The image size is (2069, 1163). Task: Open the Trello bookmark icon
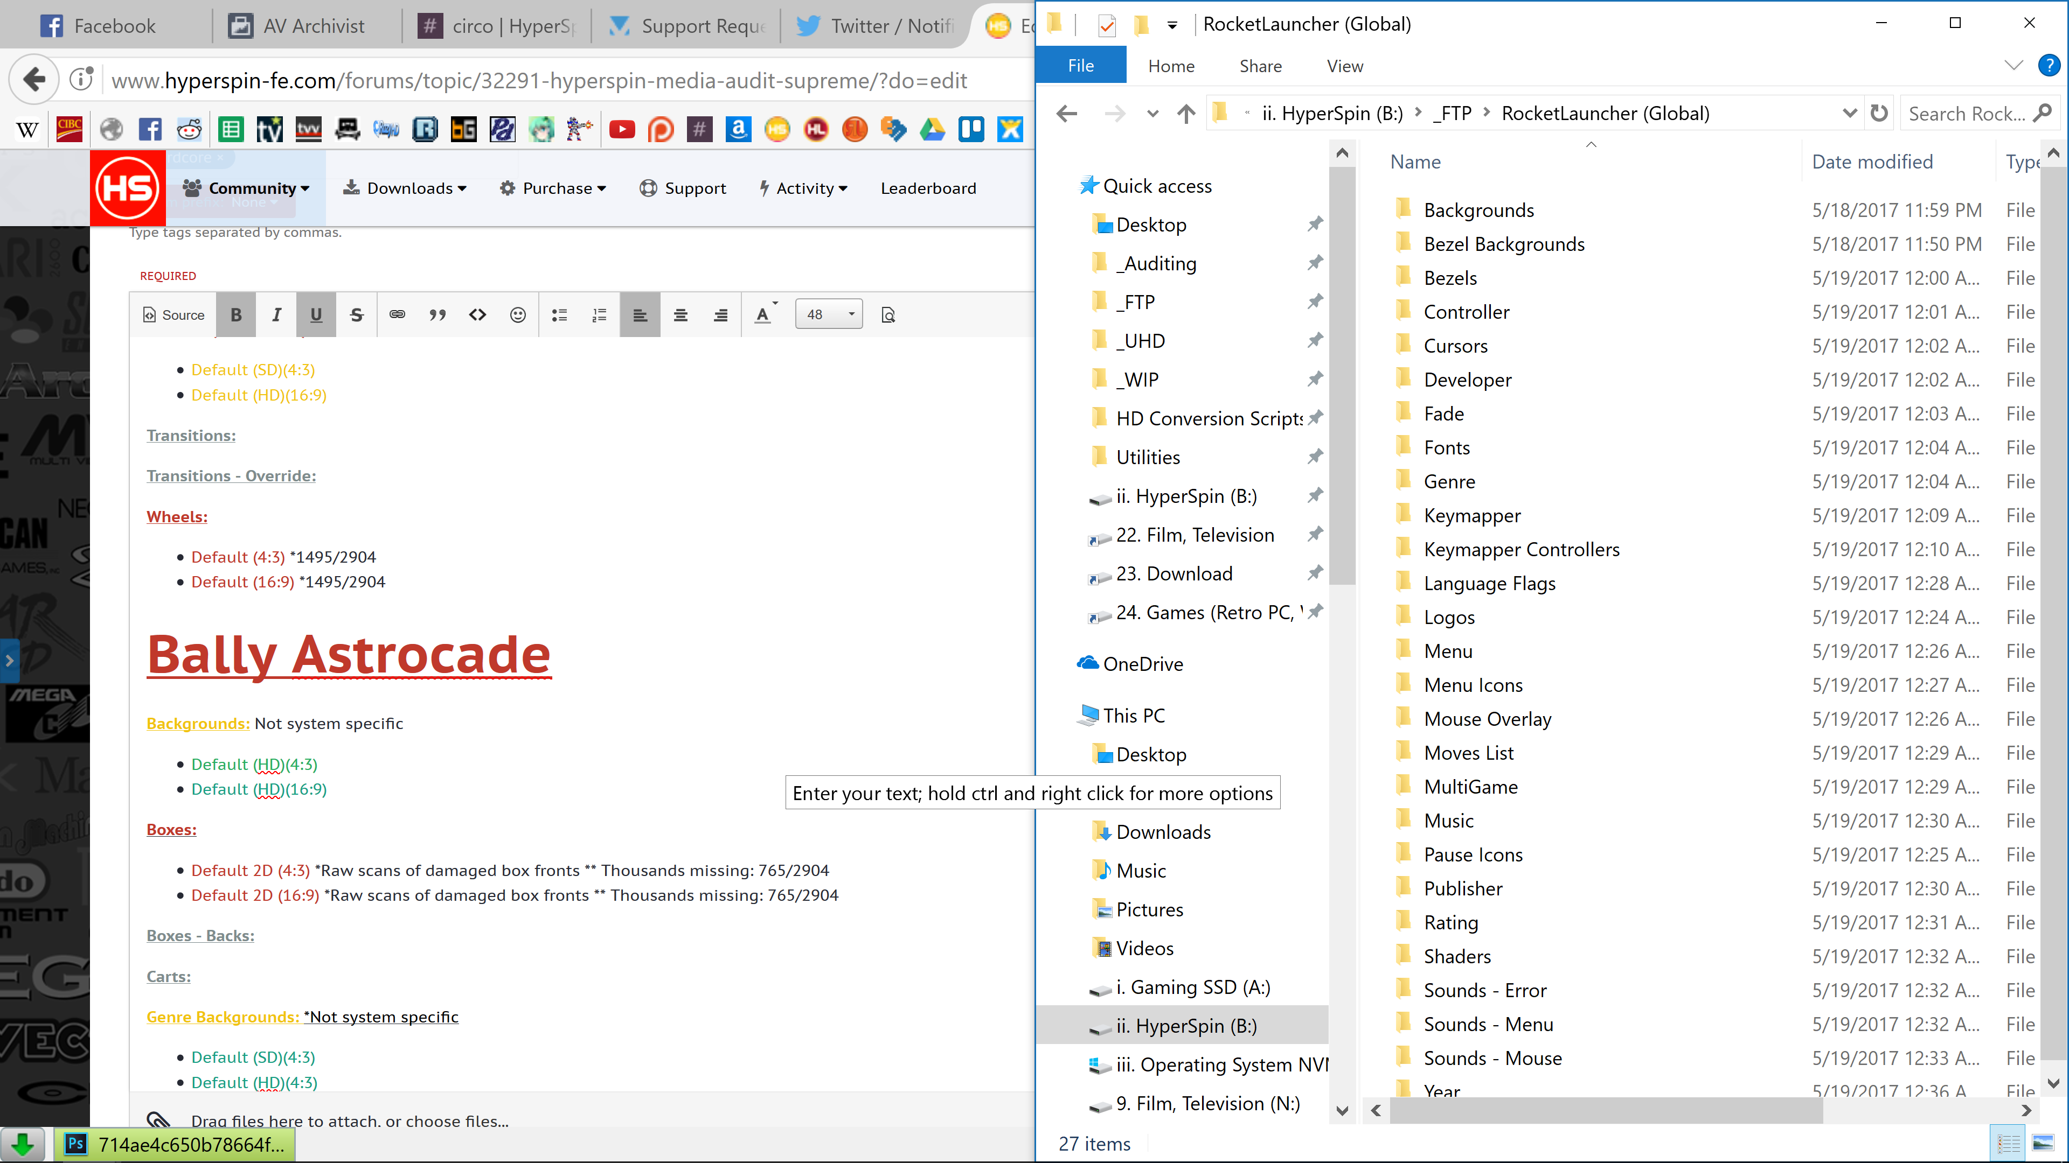971,129
